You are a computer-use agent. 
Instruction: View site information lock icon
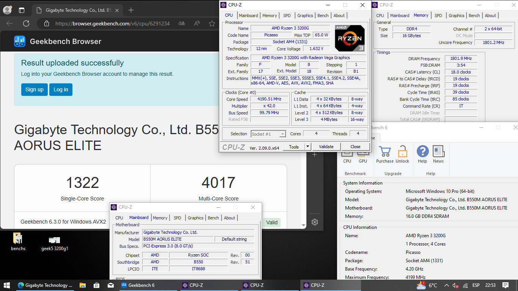point(47,23)
